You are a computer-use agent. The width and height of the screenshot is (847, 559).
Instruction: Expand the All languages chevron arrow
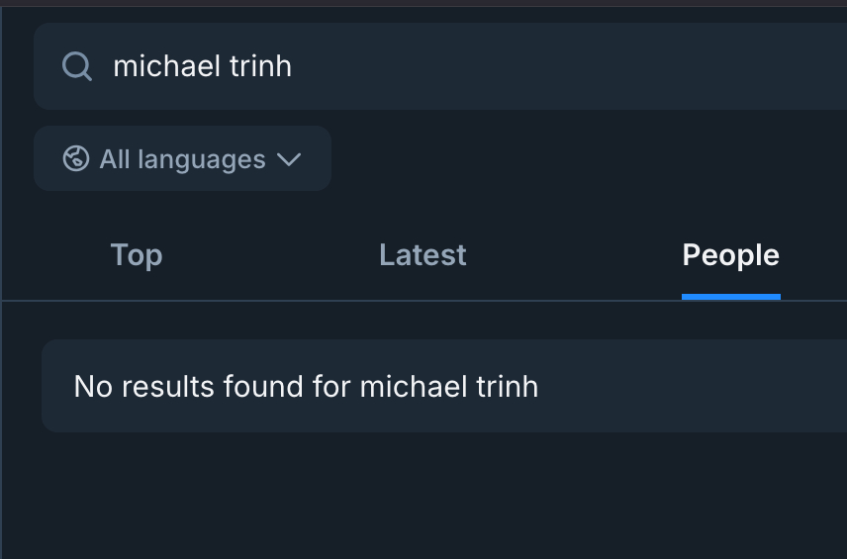[x=289, y=159]
